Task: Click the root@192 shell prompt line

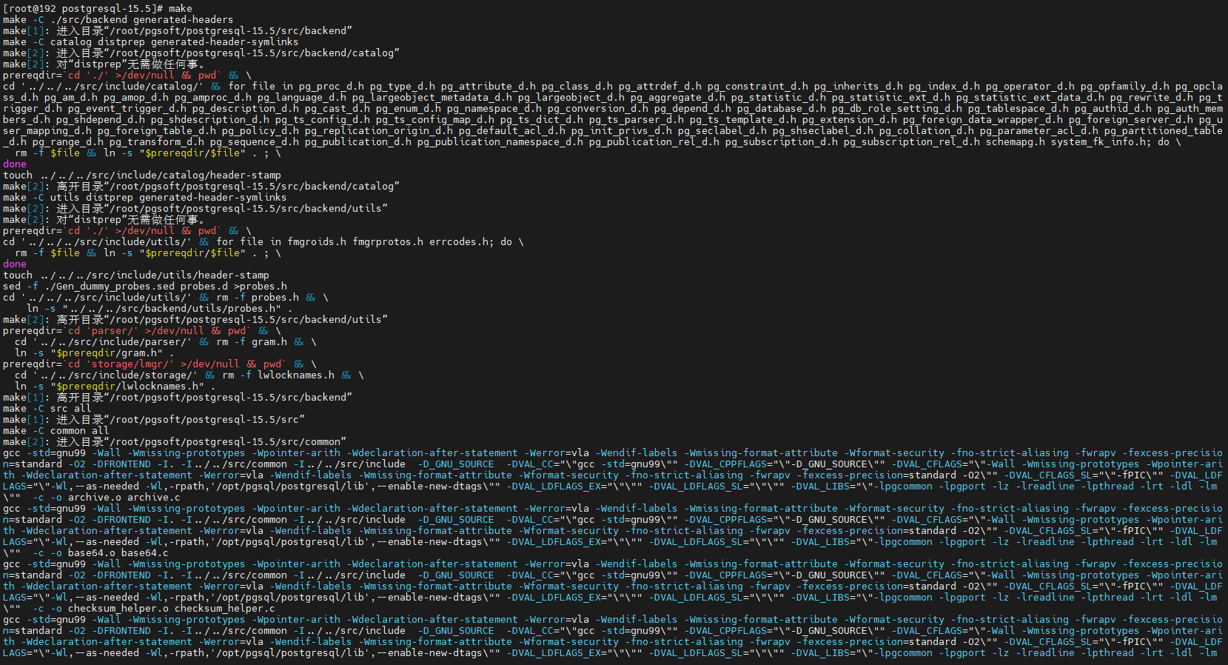Action: [98, 8]
